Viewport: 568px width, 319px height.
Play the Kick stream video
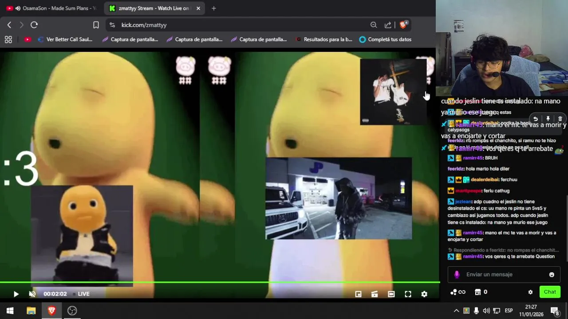coord(16,294)
